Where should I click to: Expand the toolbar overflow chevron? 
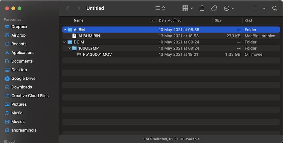264,8
